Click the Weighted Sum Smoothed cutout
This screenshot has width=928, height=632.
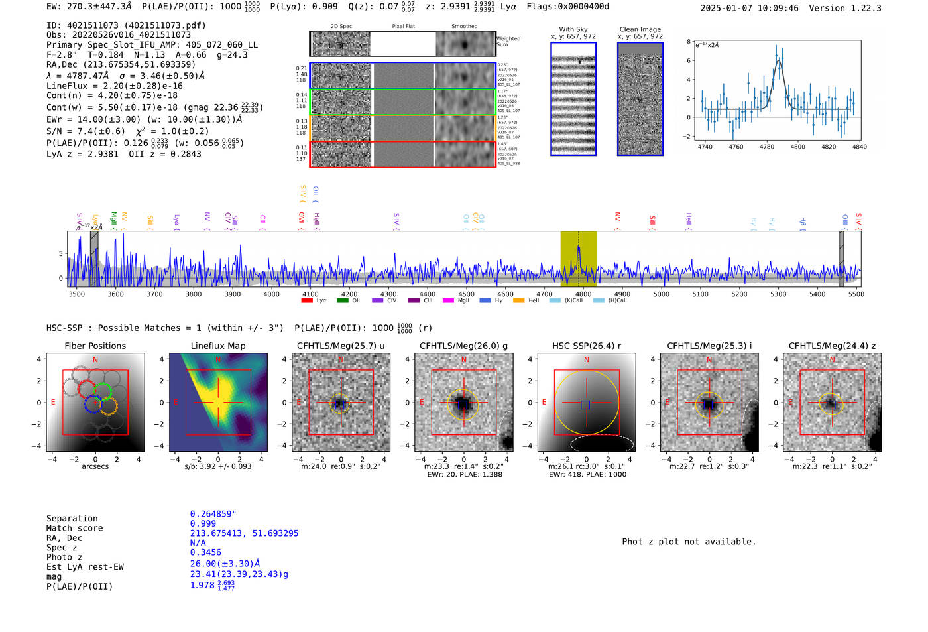(x=465, y=44)
